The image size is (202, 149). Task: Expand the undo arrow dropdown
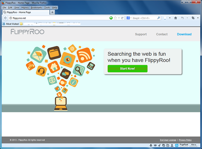(x=187, y=18)
